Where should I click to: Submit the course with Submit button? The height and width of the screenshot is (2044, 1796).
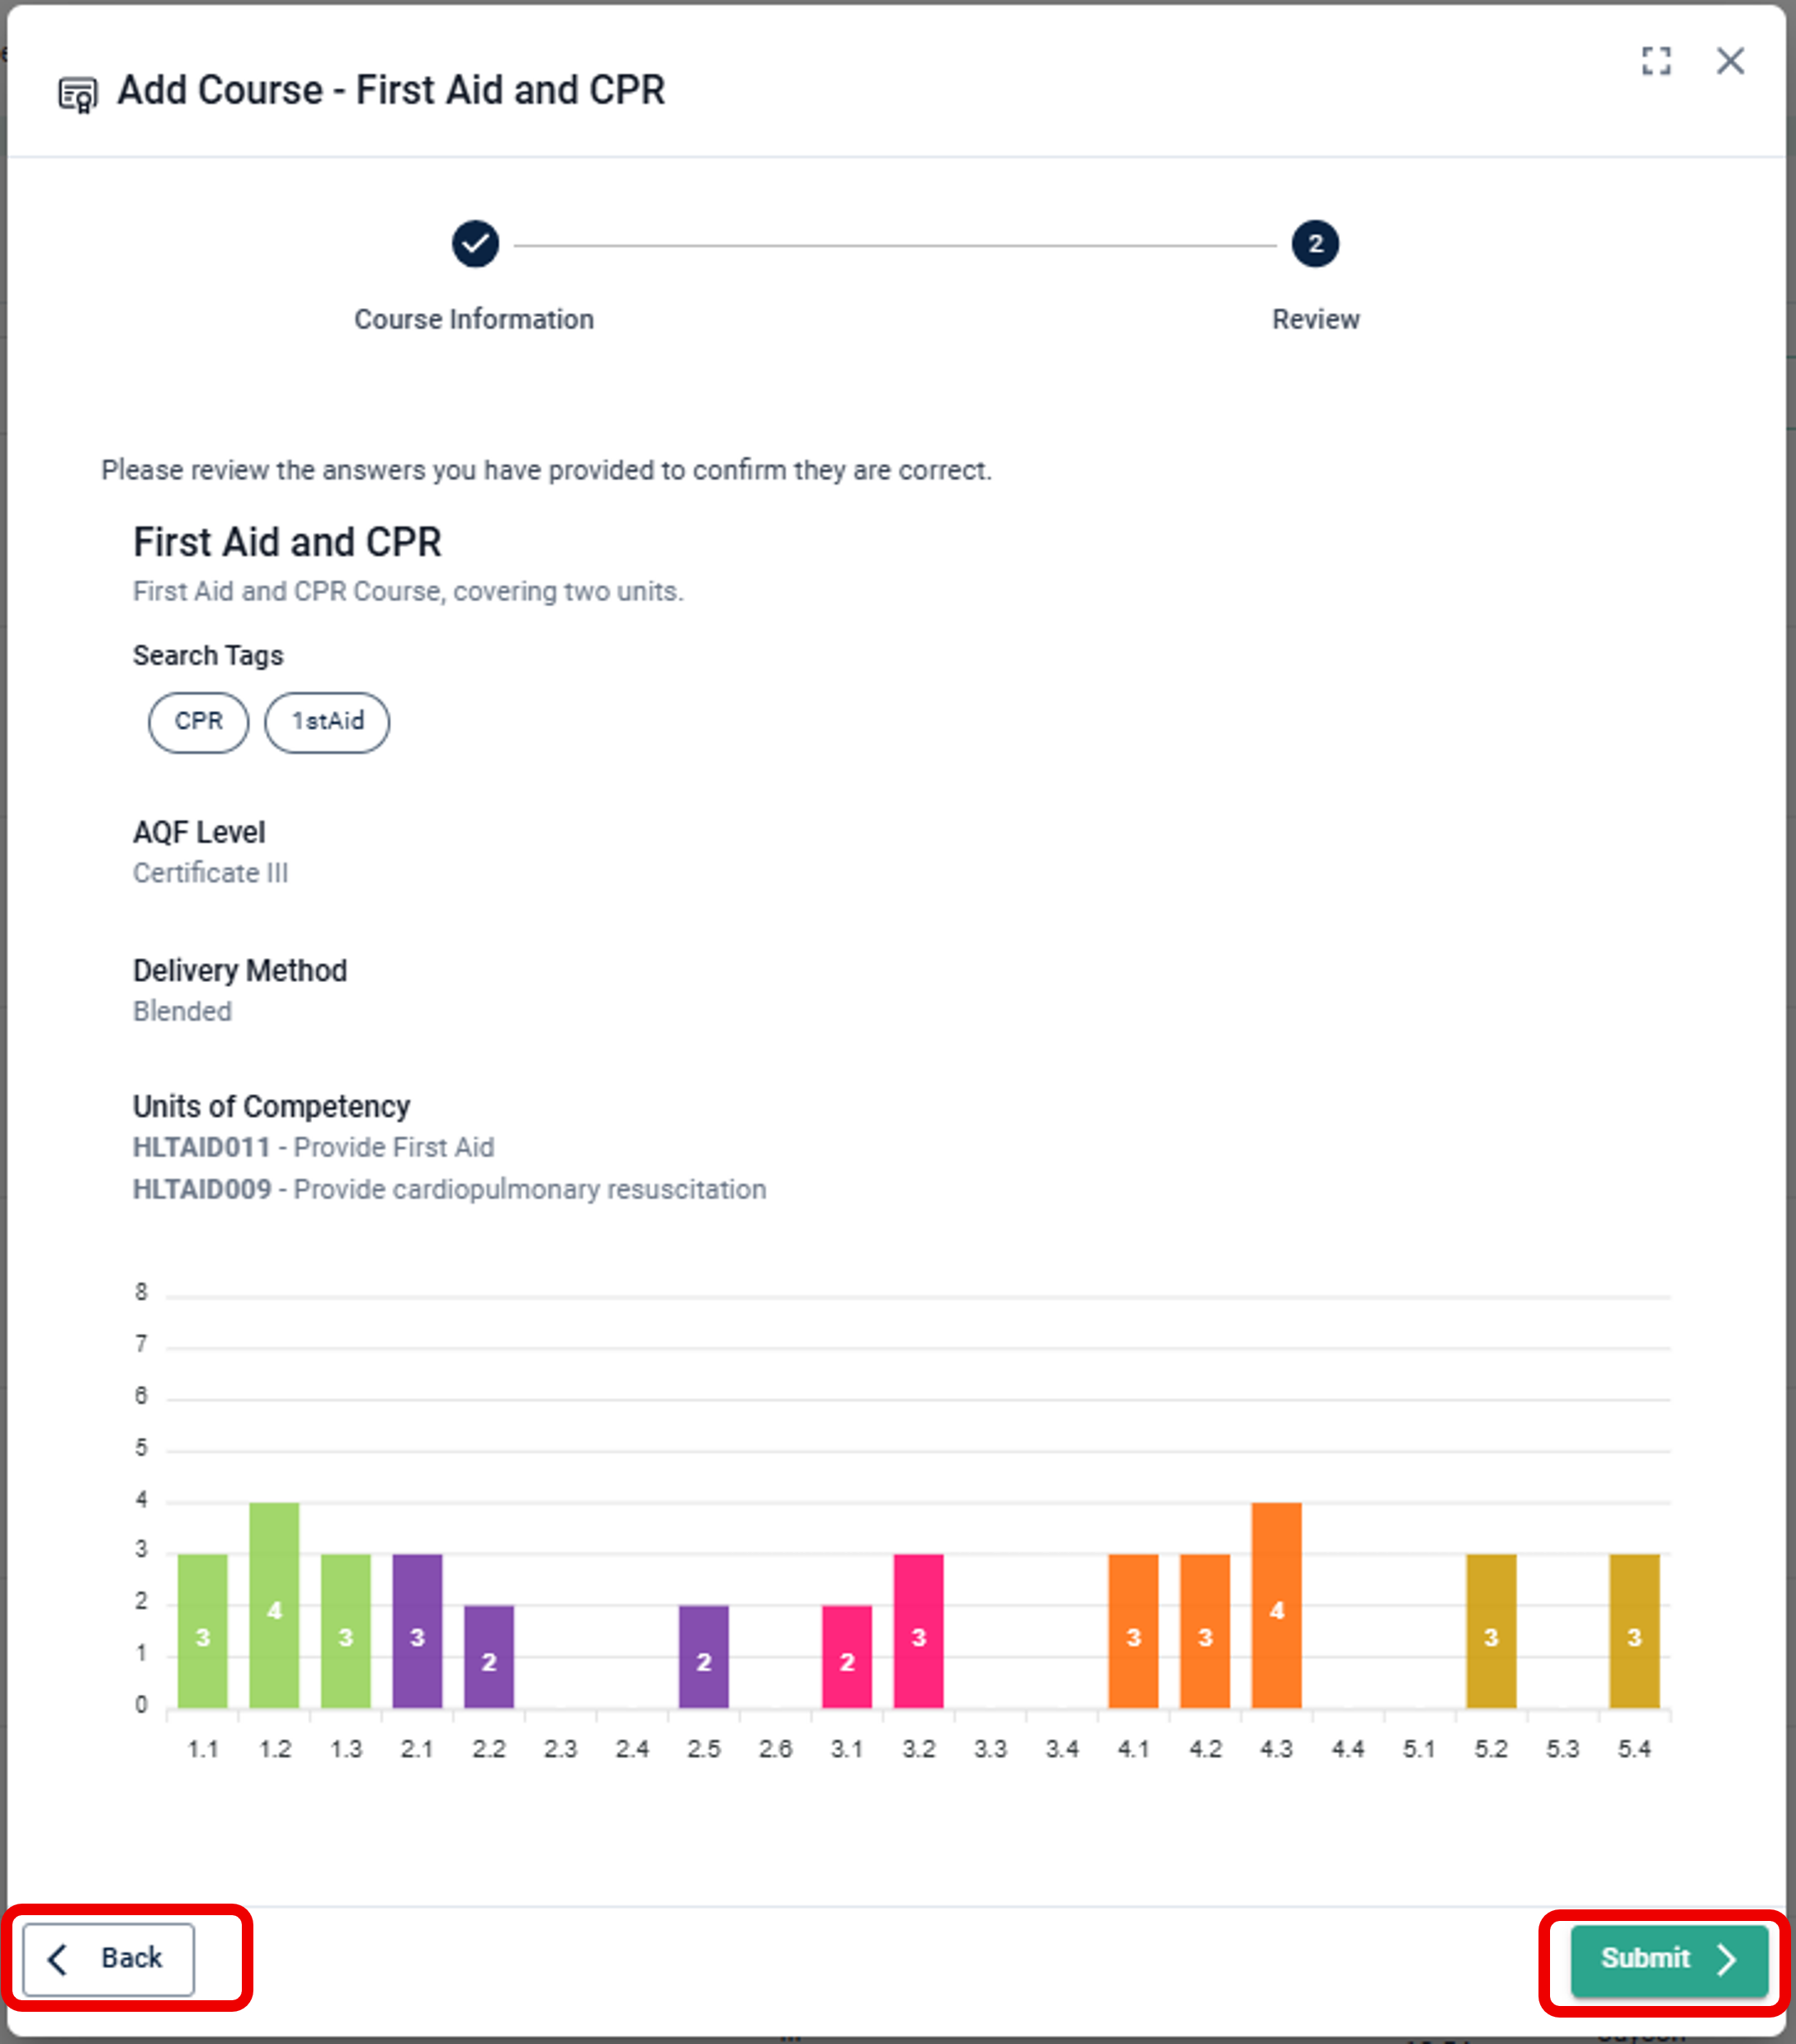pyautogui.click(x=1667, y=1958)
